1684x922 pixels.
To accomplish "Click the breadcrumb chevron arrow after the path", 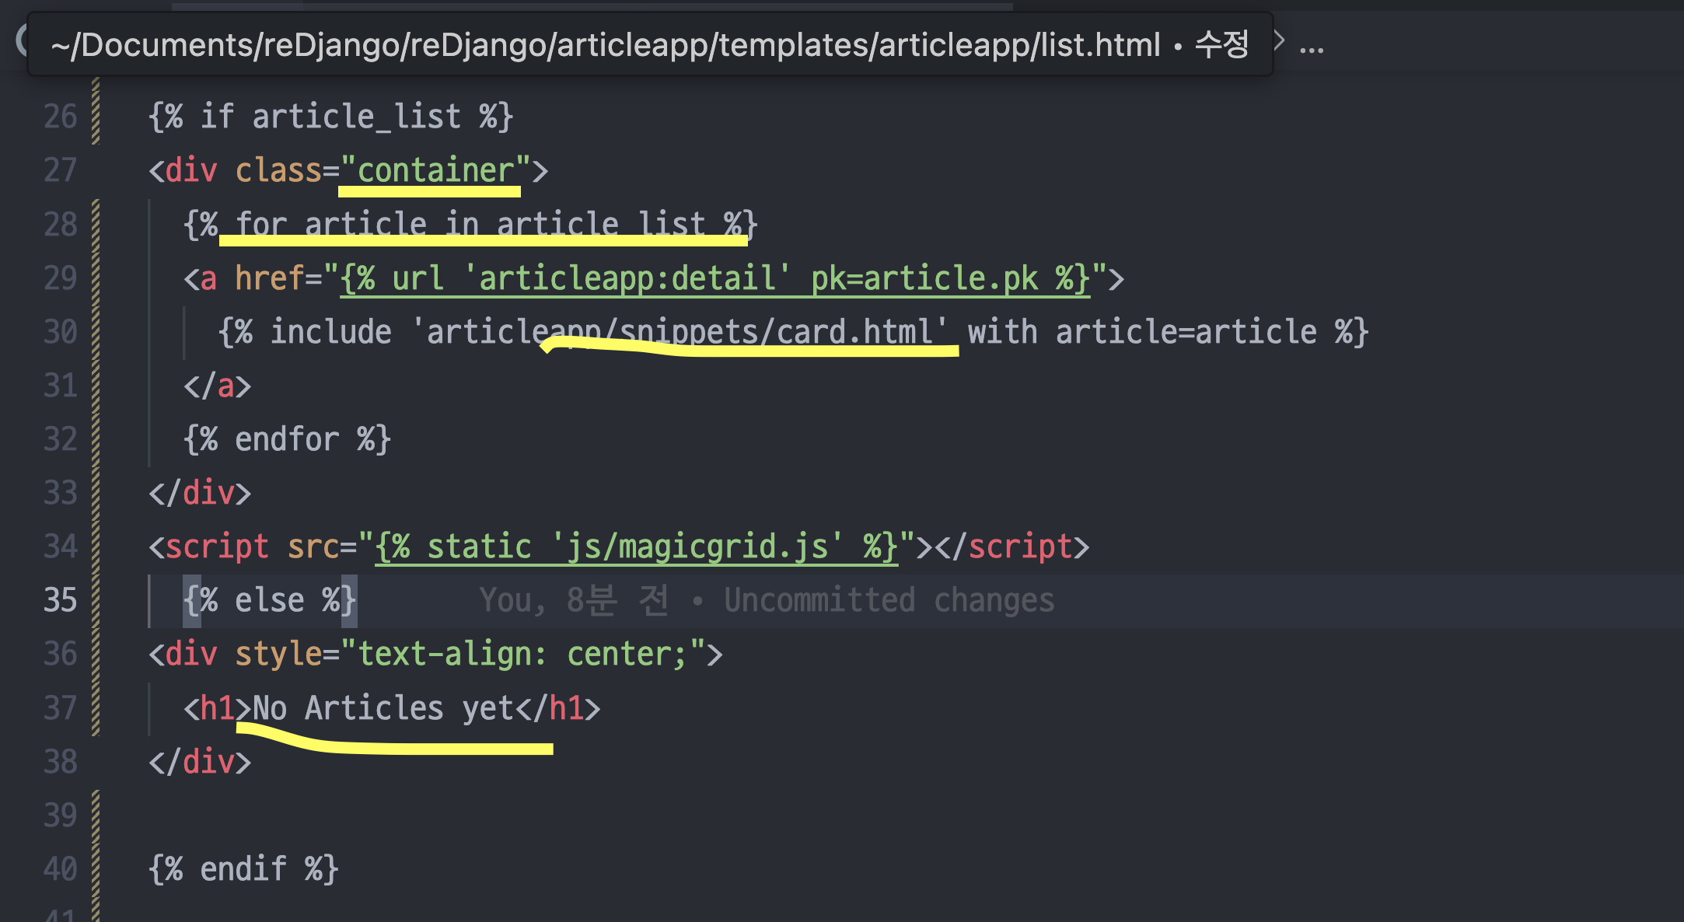I will point(1279,40).
